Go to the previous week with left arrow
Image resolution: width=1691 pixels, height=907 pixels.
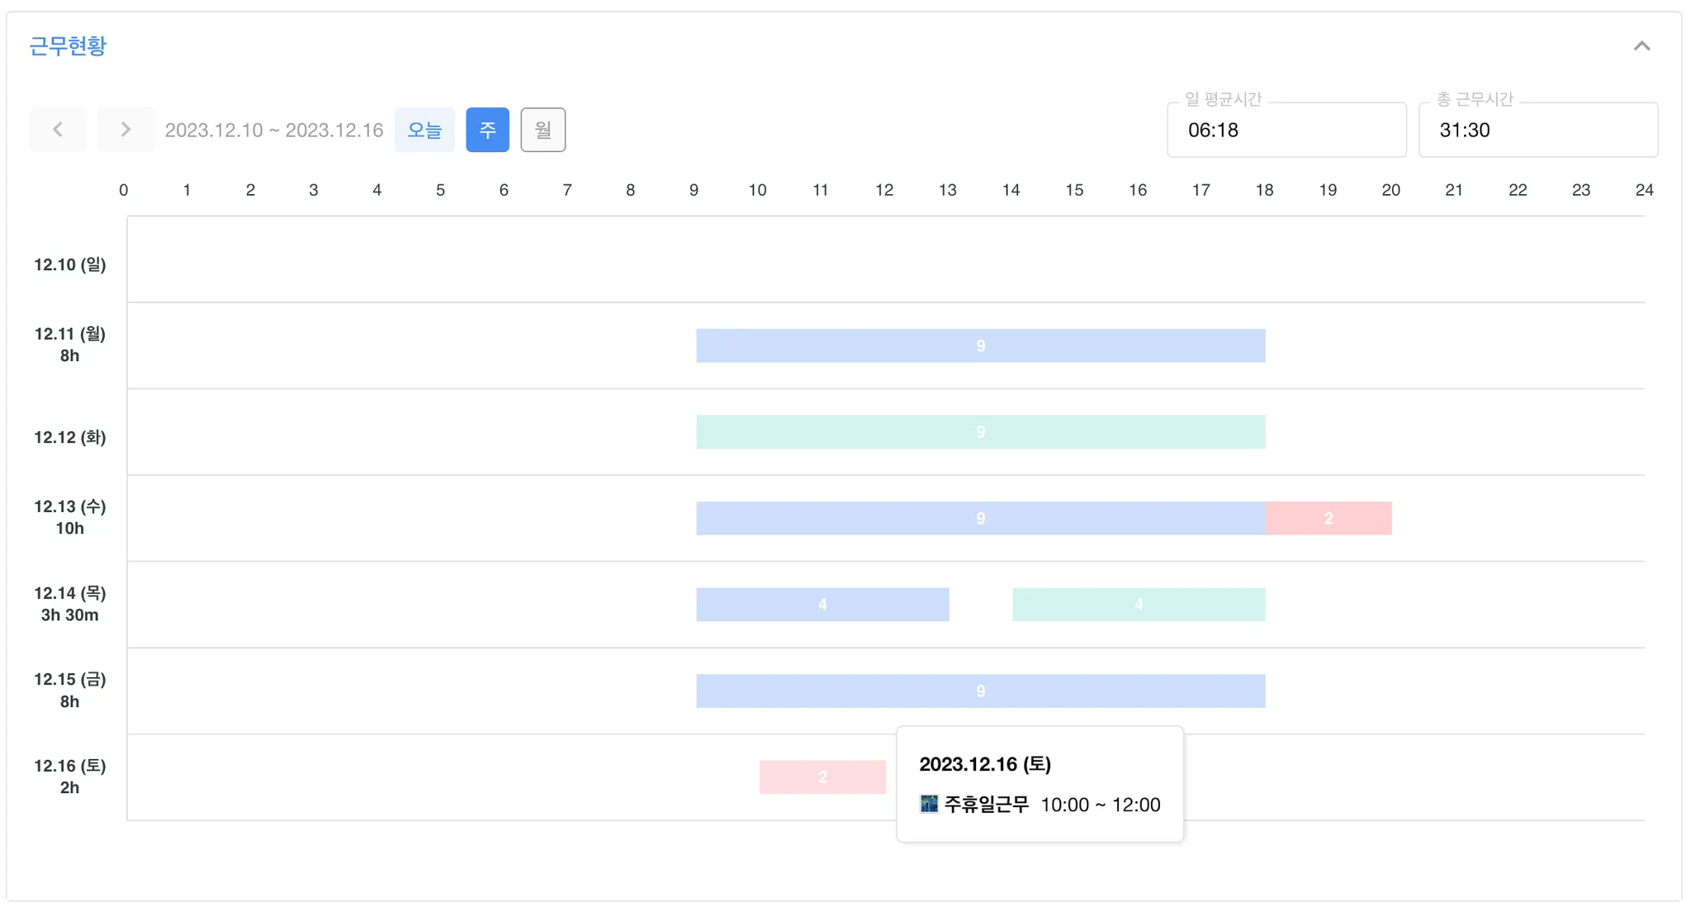click(x=58, y=130)
